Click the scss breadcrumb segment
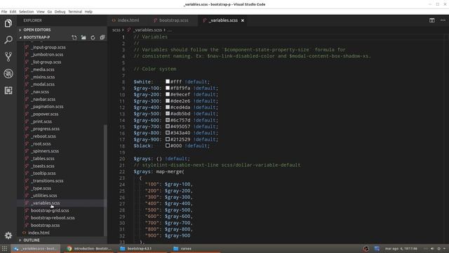The height and width of the screenshot is (253, 449). 116,30
